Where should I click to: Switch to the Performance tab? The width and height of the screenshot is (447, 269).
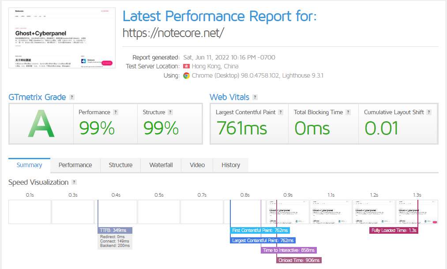click(75, 165)
